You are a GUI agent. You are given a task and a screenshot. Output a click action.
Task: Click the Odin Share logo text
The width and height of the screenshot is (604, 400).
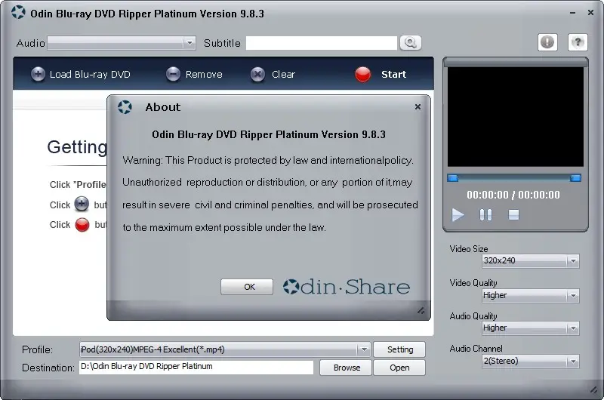[347, 287]
